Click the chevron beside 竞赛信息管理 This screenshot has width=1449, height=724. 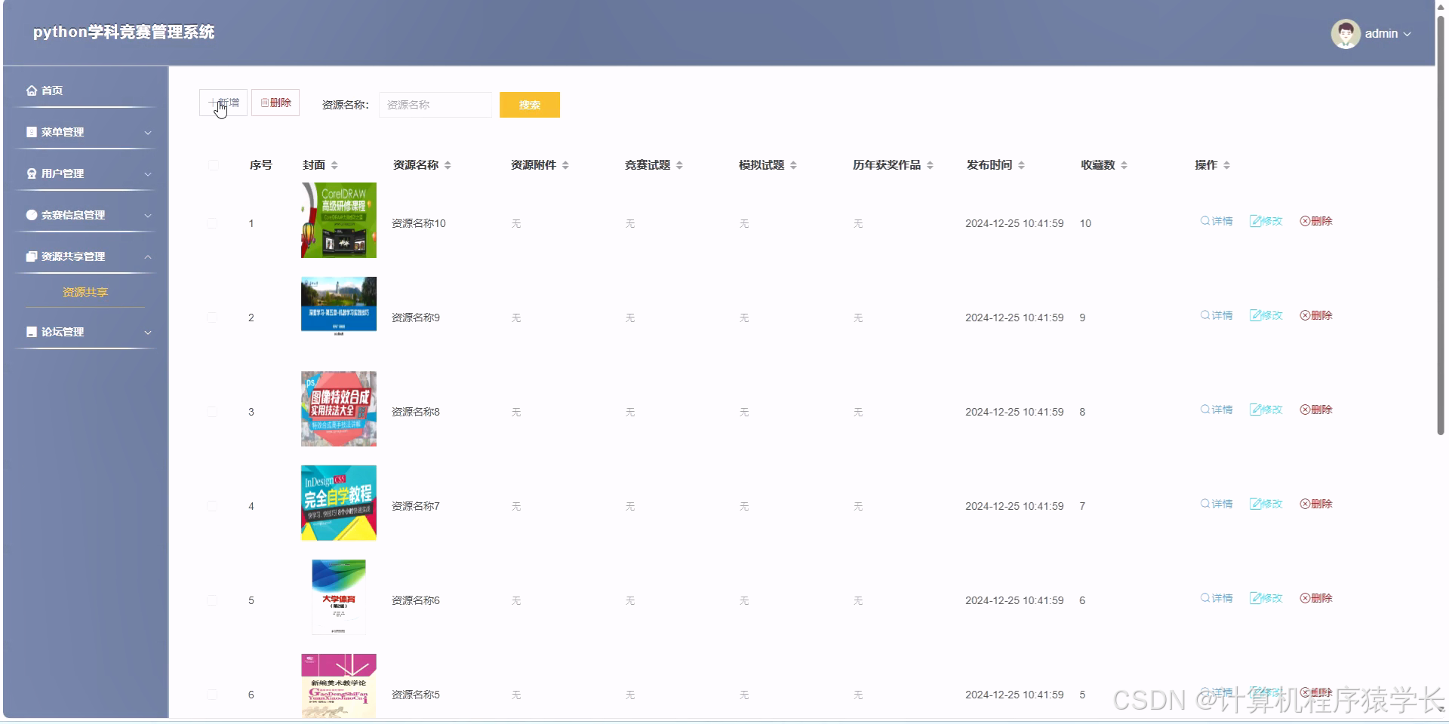pyautogui.click(x=148, y=216)
